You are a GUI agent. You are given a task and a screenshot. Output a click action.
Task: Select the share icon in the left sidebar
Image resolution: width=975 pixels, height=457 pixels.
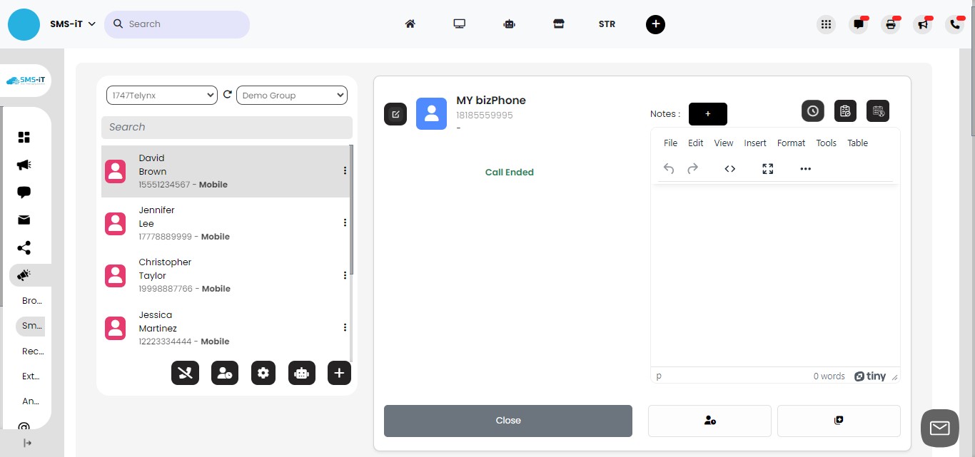click(x=24, y=247)
